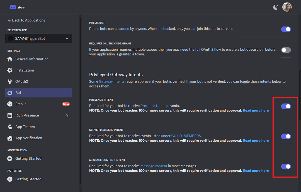Viewport: 301px width, 192px height.
Task: Open Getting Started under Monetization
Action: 38,159
